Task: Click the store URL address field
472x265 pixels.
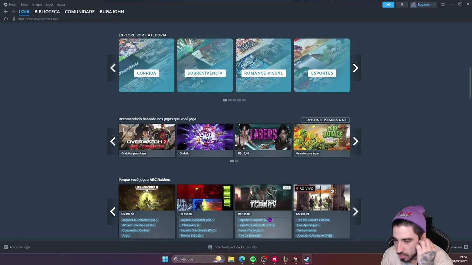Action: point(38,19)
